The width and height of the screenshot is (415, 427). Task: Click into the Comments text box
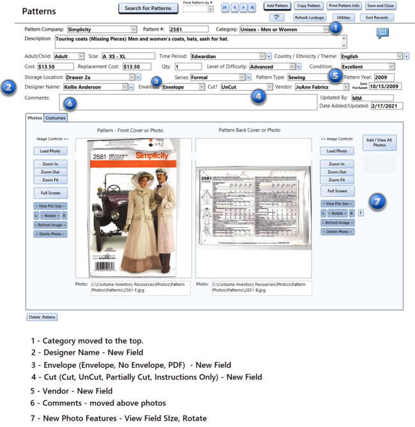[188, 102]
